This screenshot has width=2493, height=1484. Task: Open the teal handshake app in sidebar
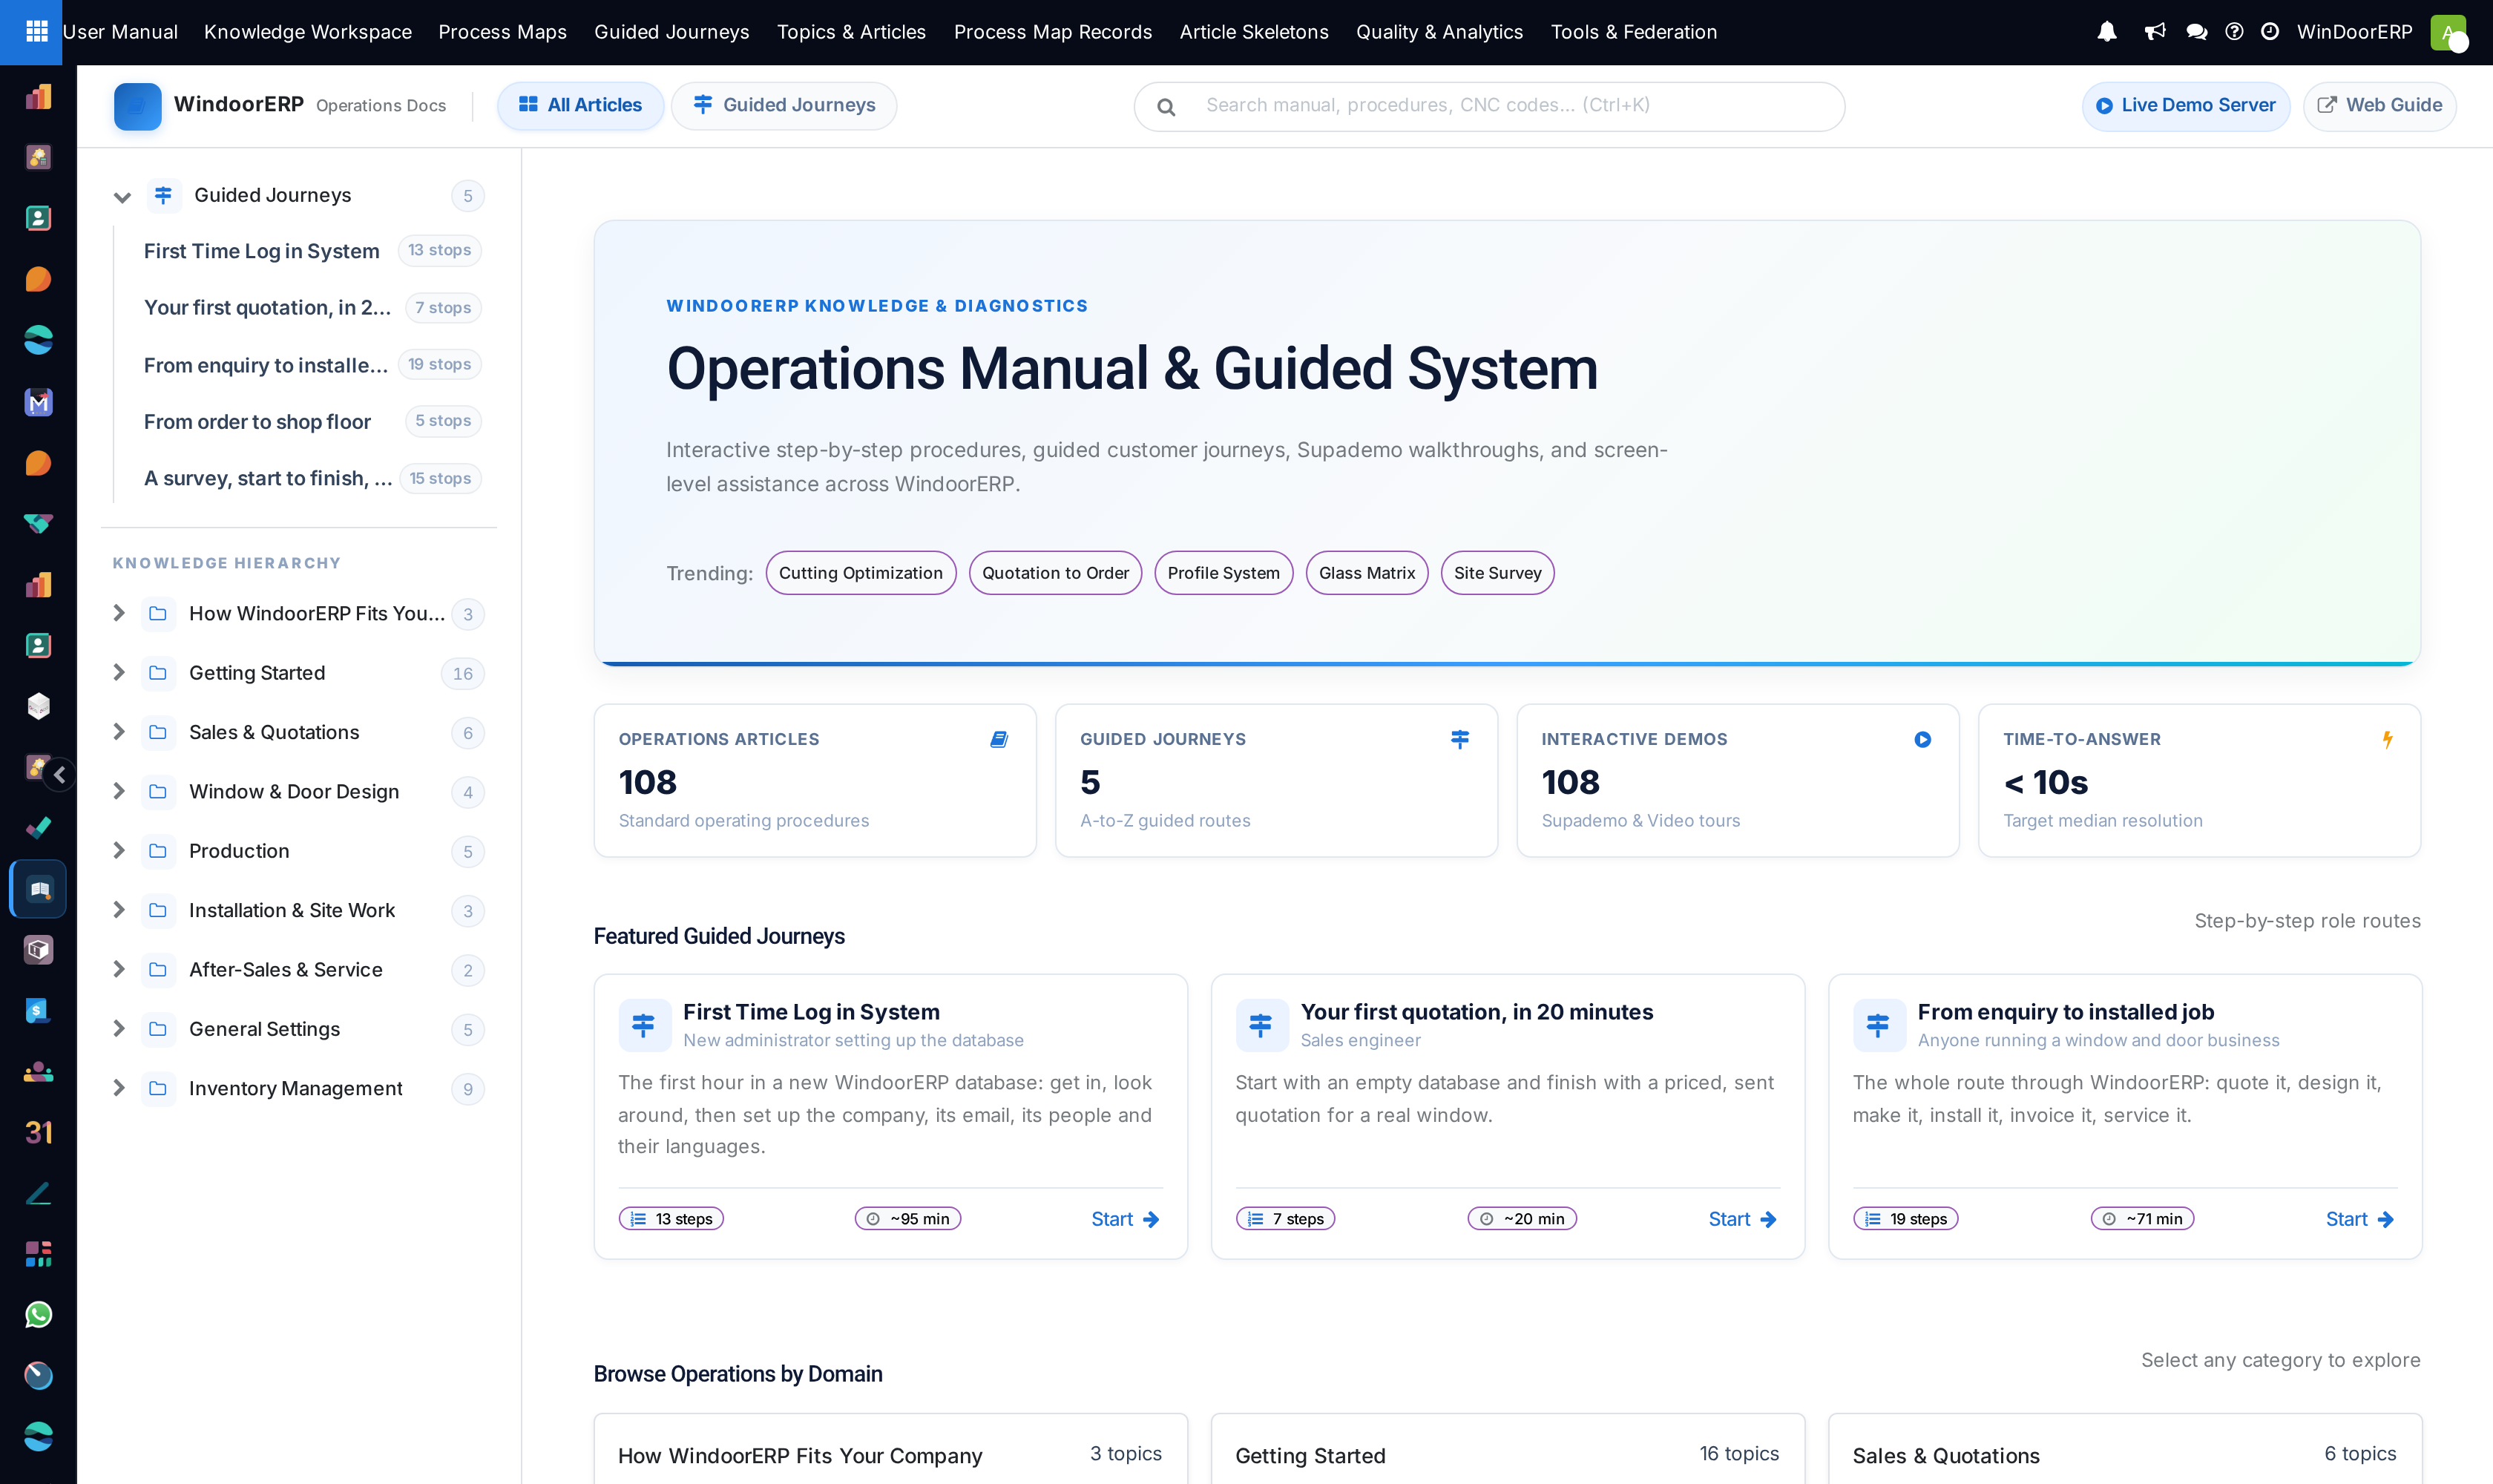pos(38,524)
